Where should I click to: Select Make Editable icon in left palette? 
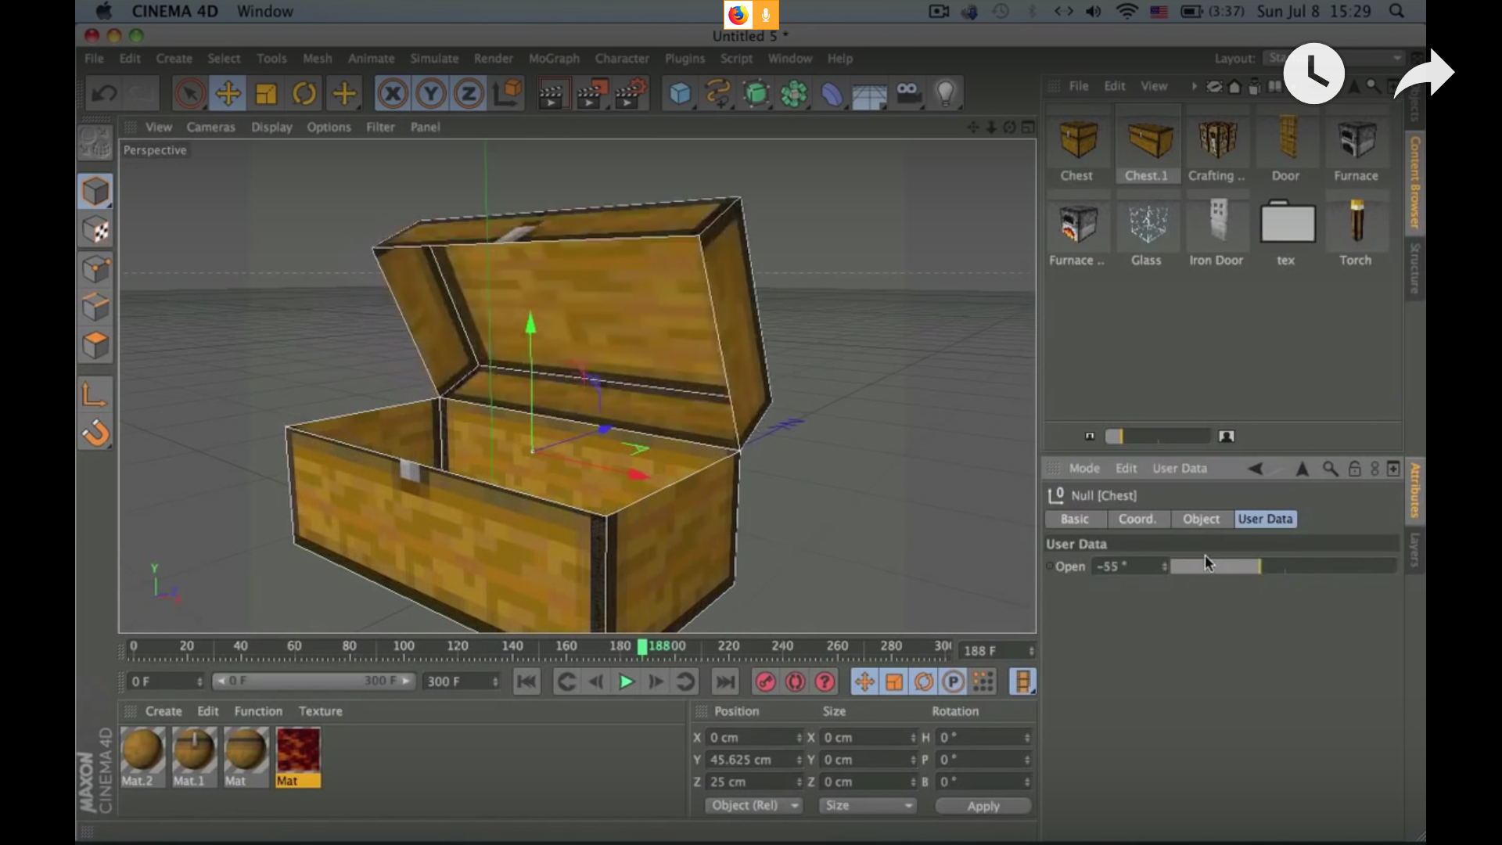click(x=95, y=143)
